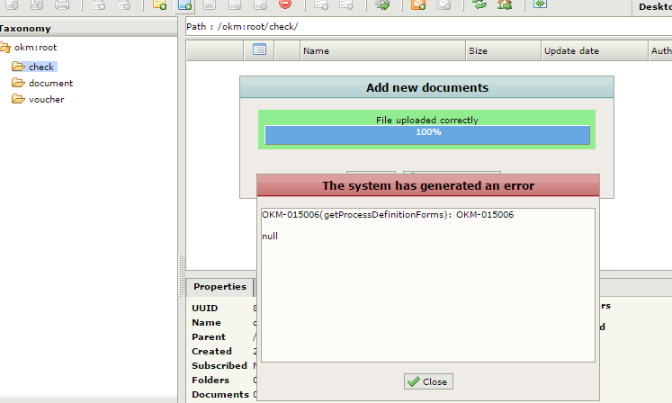Screen dimensions: 672x403
Task: Click the list icon in the column header
Action: [259, 50]
